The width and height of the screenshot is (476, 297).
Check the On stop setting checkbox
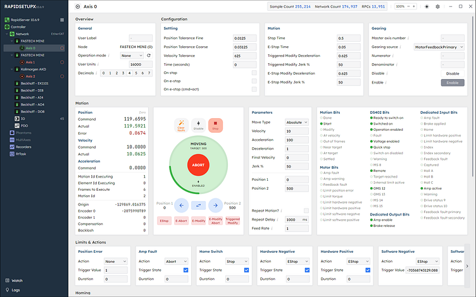click(254, 73)
